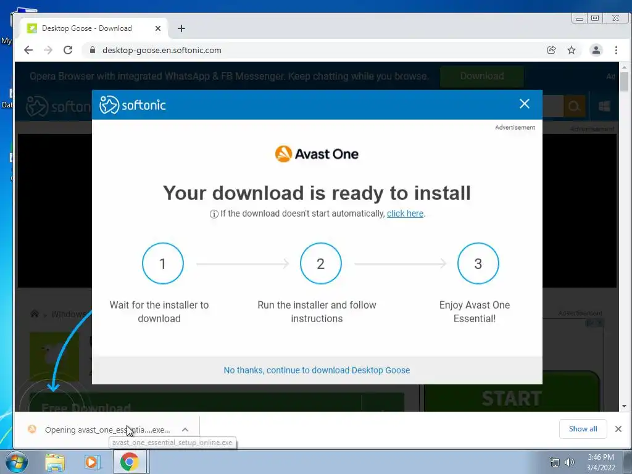Launch Windows Media Player from taskbar
Viewport: 632px width, 474px height.
(x=92, y=462)
